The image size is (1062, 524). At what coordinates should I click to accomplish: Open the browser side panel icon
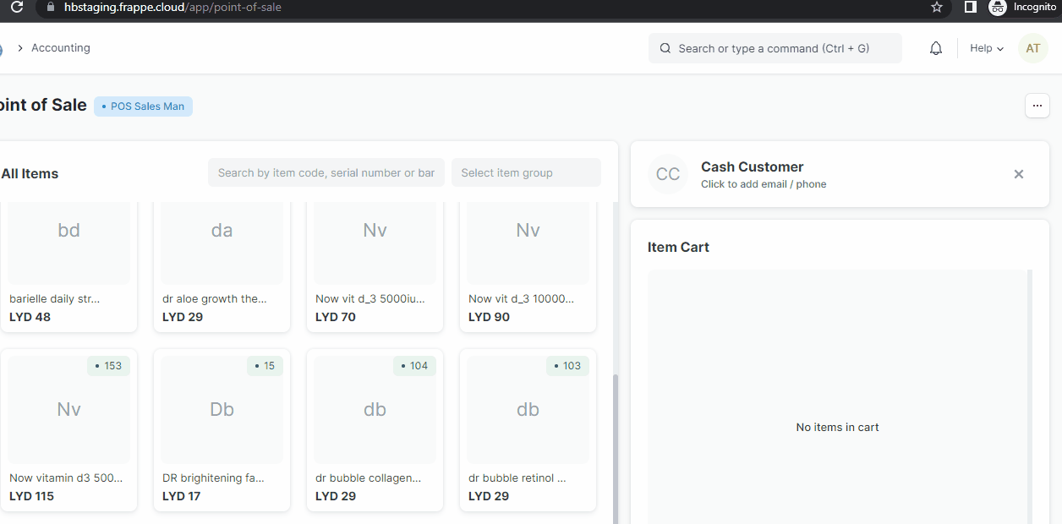point(969,7)
